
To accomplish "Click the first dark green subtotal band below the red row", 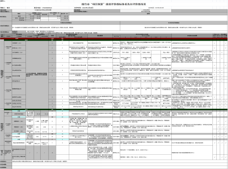I will (x=116, y=40).
